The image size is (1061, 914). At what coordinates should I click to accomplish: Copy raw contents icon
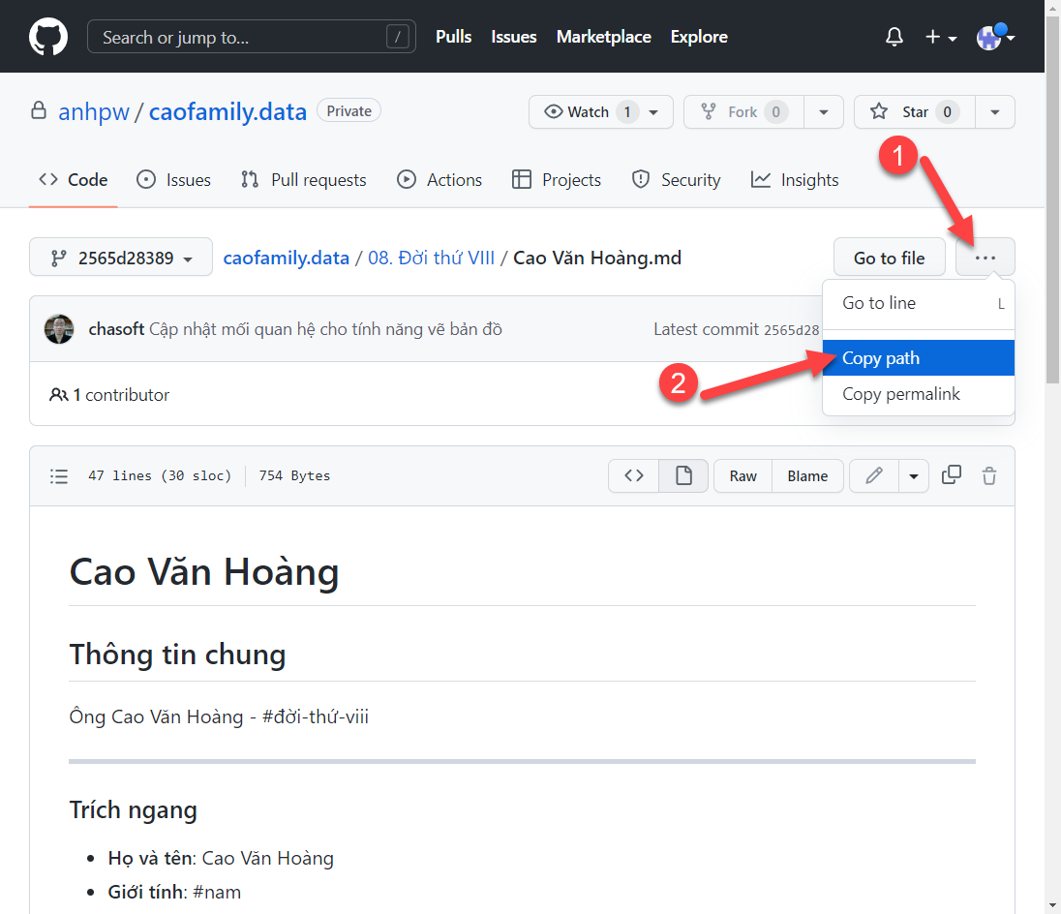952,475
